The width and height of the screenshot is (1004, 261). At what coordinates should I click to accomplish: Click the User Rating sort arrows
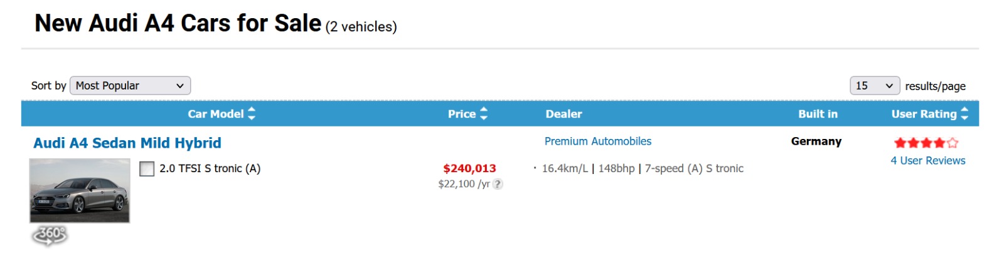(x=964, y=113)
